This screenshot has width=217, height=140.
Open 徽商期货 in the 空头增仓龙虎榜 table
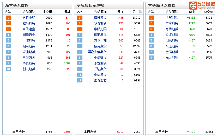[100, 35]
